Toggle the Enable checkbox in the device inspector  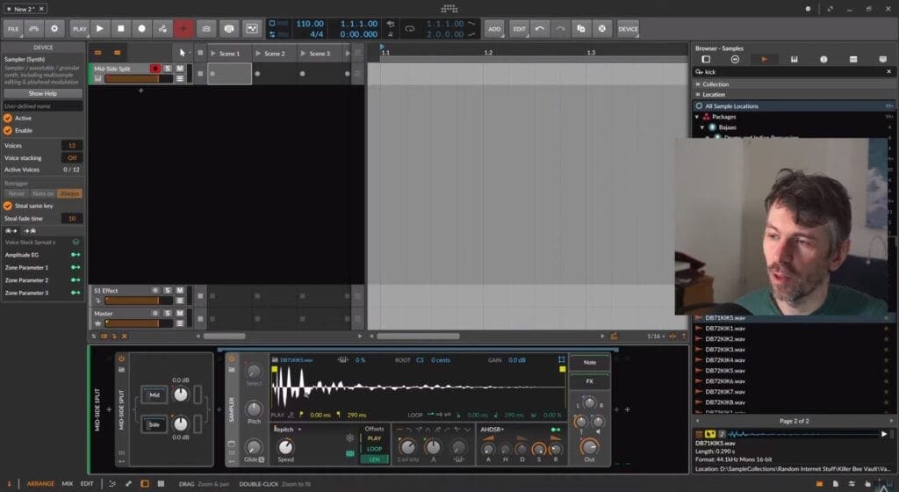click(8, 130)
